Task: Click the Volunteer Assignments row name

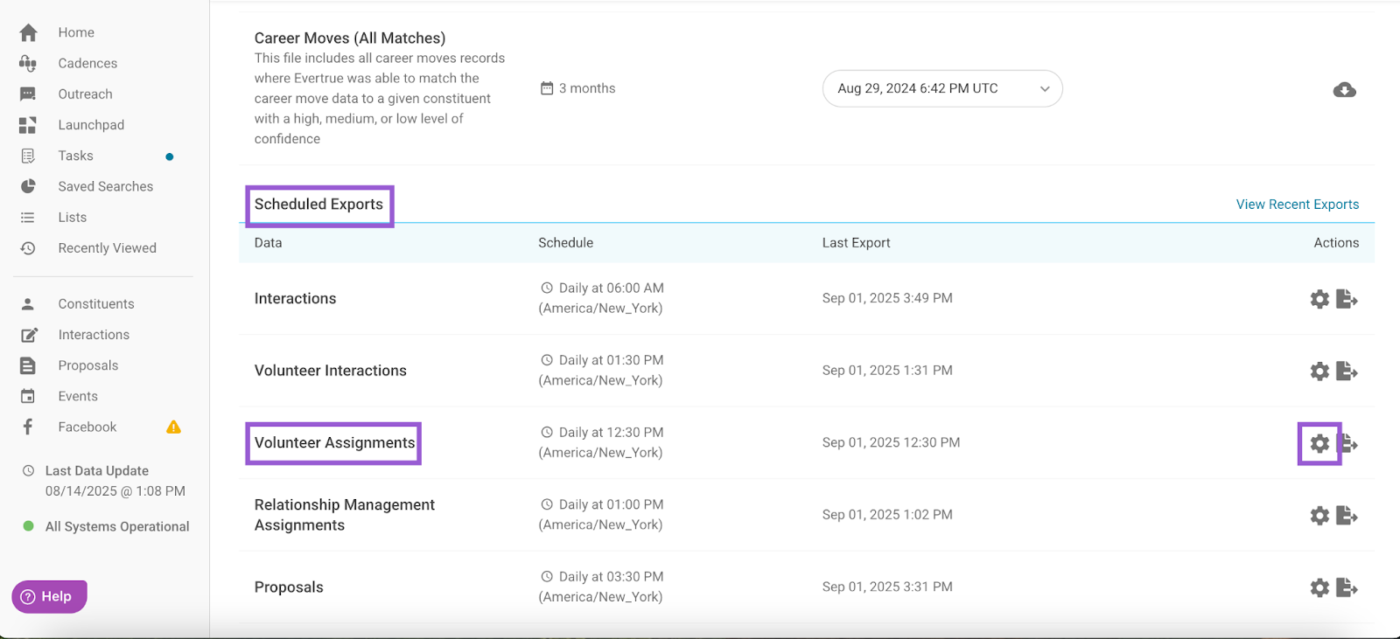Action: pyautogui.click(x=334, y=443)
